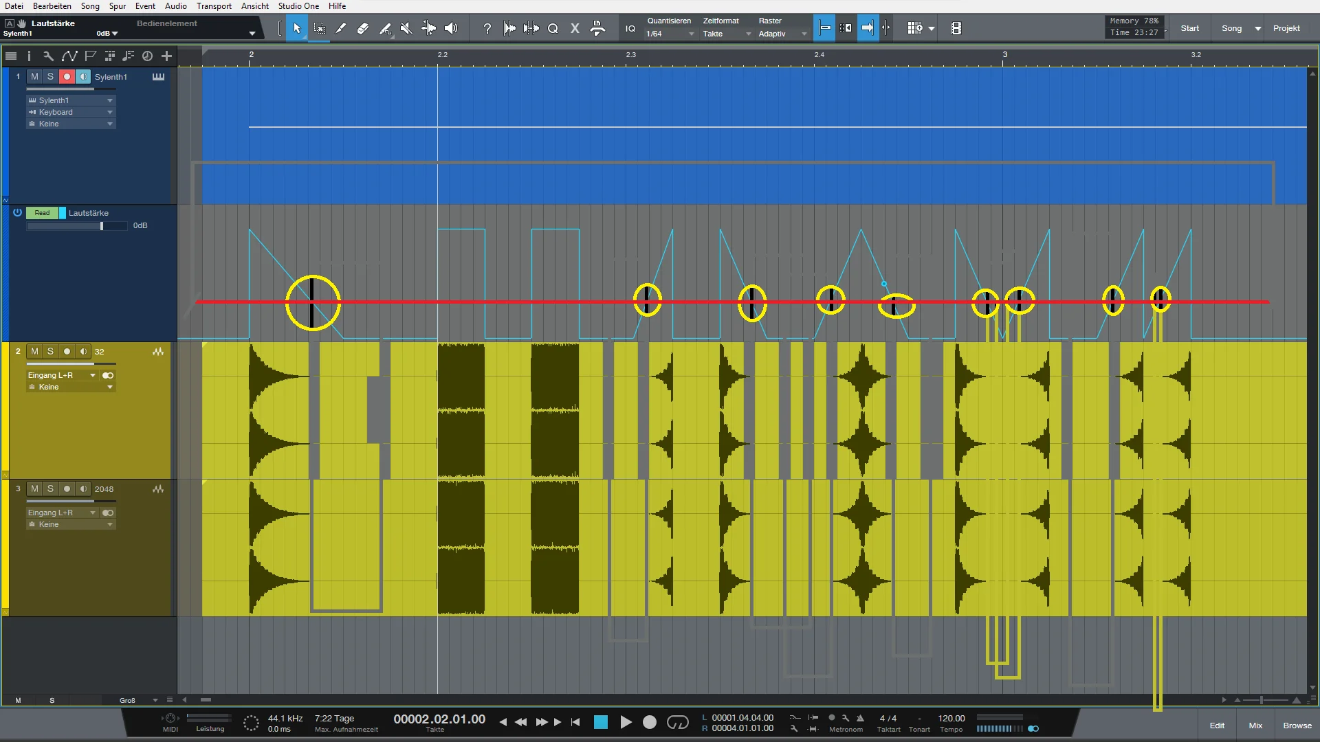This screenshot has width=1320, height=742.
Task: Open Zeitformat Takte dropdown
Action: [x=727, y=34]
